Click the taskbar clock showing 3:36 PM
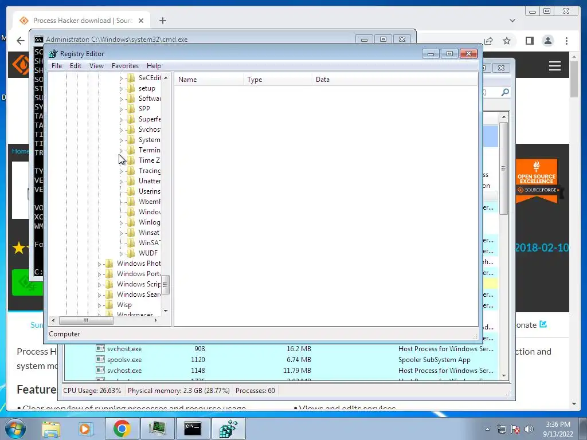Screen dimensions: 587x440 [x=558, y=429]
